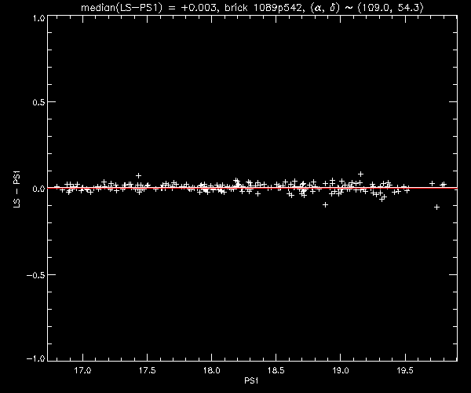
Task: Click the y-axis tick label '0.5'
Action: pos(38,102)
